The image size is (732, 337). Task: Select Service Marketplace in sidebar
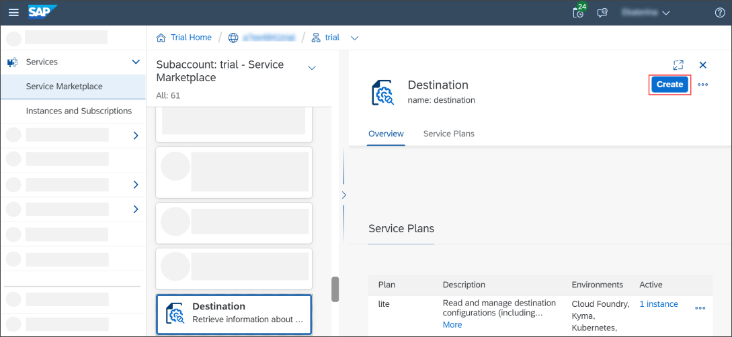73,87
